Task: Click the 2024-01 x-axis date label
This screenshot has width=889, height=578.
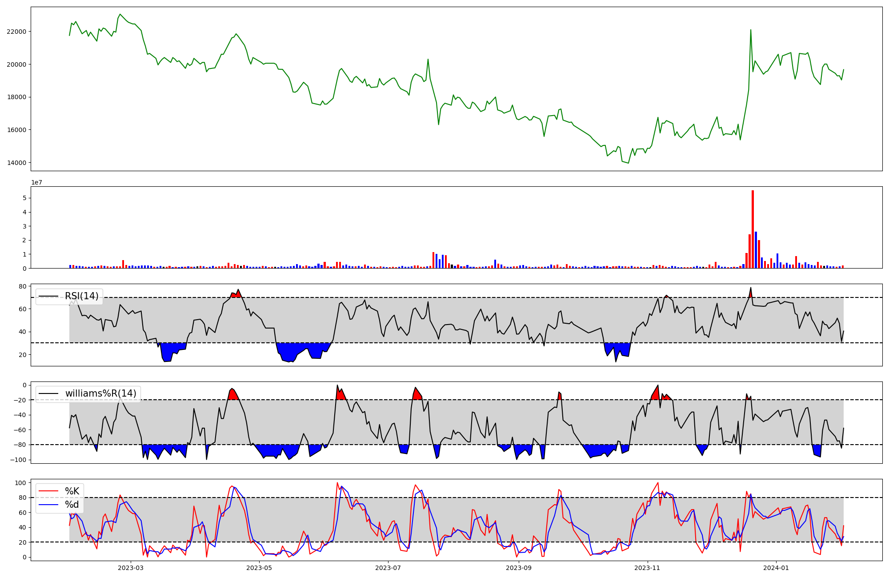Action: [x=776, y=567]
